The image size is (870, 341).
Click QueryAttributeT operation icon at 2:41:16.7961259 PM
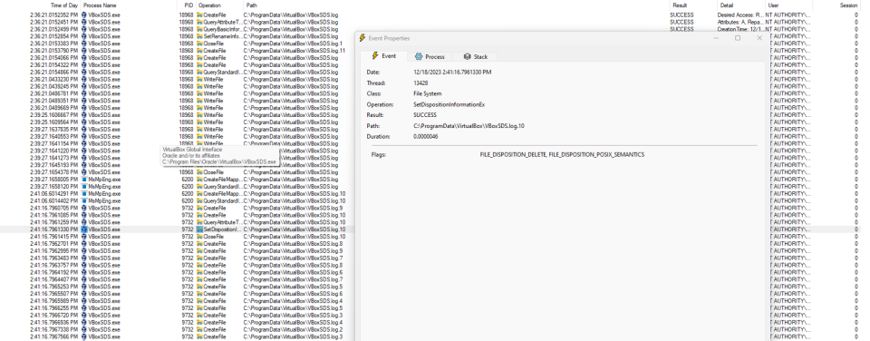pyautogui.click(x=199, y=222)
